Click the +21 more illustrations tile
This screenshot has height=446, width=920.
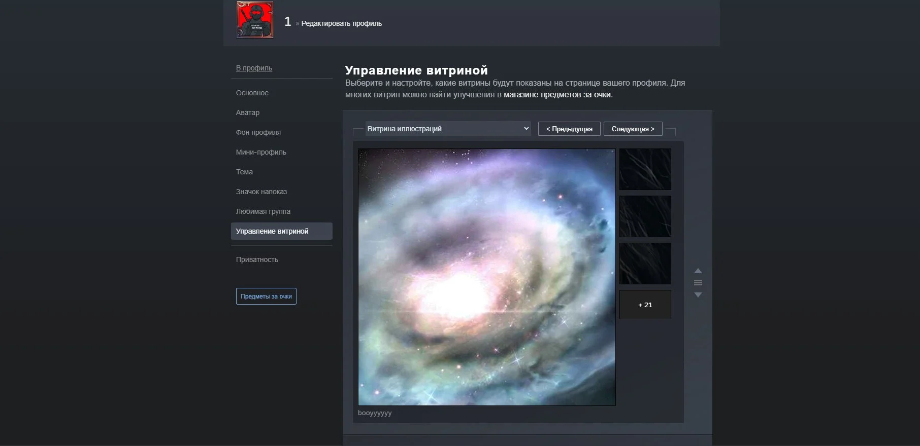point(645,305)
